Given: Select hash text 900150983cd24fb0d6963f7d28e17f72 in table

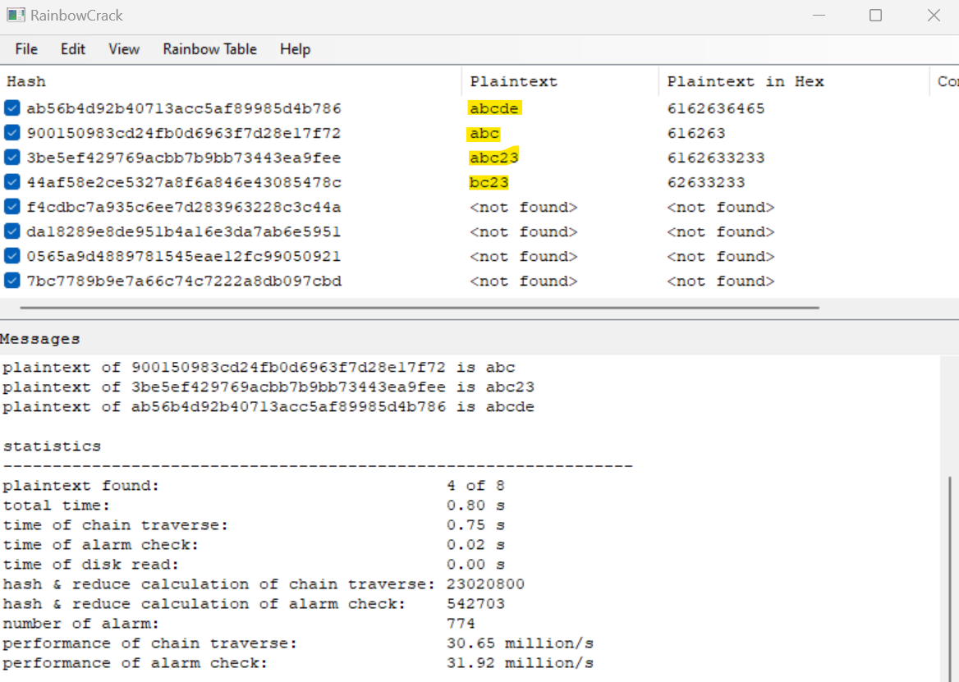Looking at the screenshot, I should pyautogui.click(x=184, y=133).
